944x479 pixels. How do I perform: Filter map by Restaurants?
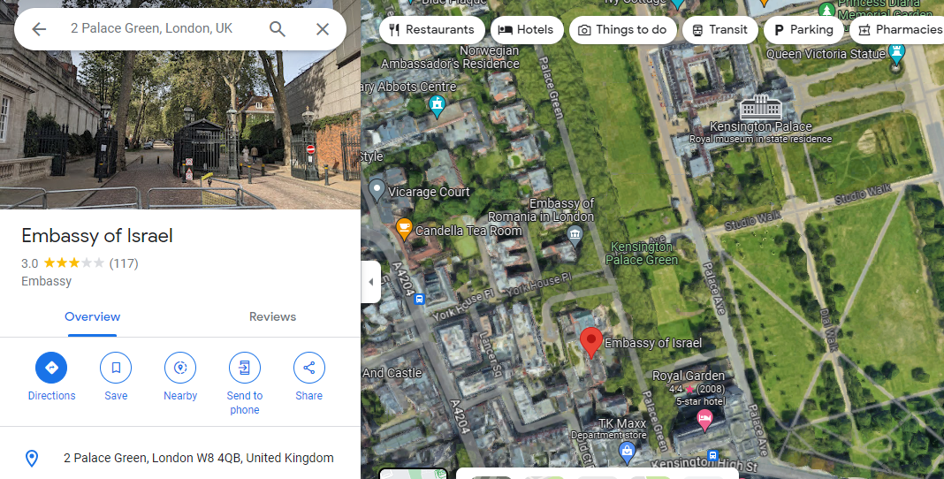pyautogui.click(x=431, y=29)
